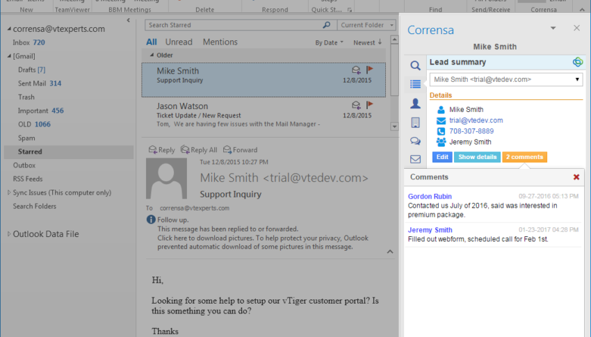Viewport: 591px width, 337px height.
Task: Collapse the Older message group
Action: [152, 55]
